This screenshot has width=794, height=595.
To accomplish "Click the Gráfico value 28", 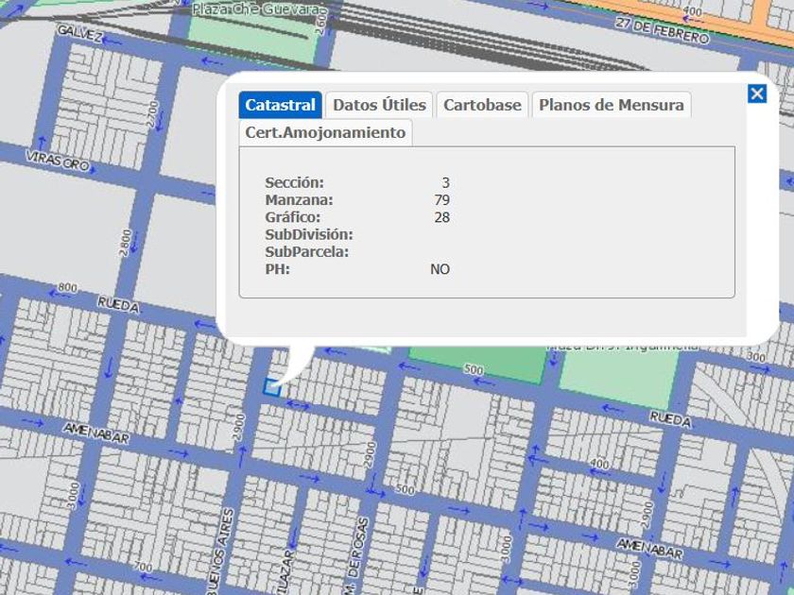I will click(441, 217).
